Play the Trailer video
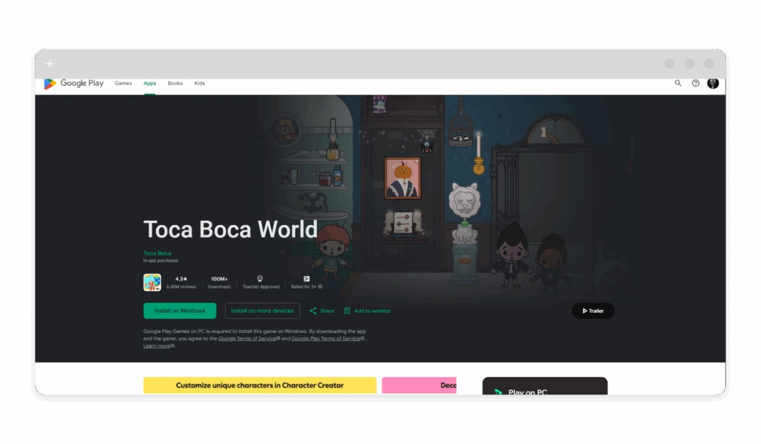 click(x=592, y=311)
